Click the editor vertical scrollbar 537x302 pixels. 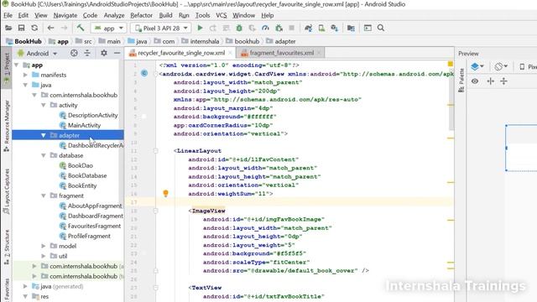(x=451, y=99)
